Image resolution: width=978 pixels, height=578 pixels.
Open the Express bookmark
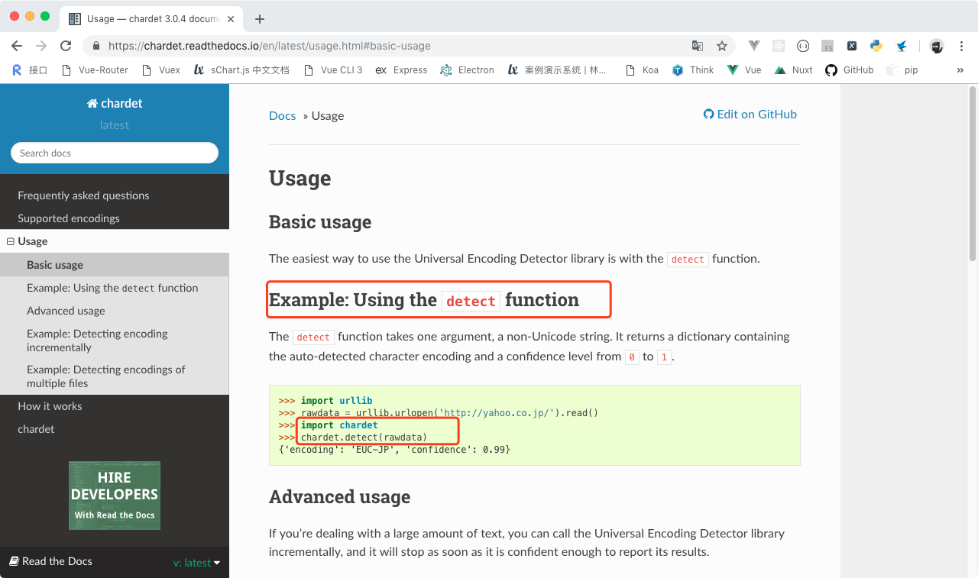click(x=401, y=70)
